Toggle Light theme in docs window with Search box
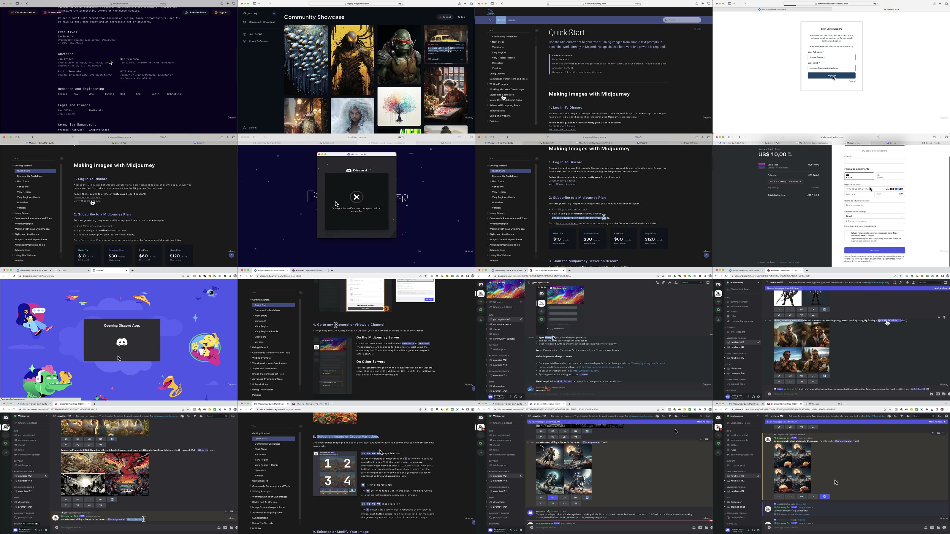Image resolution: width=950 pixels, height=534 pixels. point(697,29)
